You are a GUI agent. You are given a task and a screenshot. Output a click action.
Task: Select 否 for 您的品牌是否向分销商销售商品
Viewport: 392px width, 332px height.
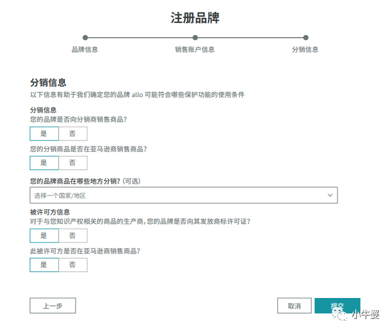[72, 134]
